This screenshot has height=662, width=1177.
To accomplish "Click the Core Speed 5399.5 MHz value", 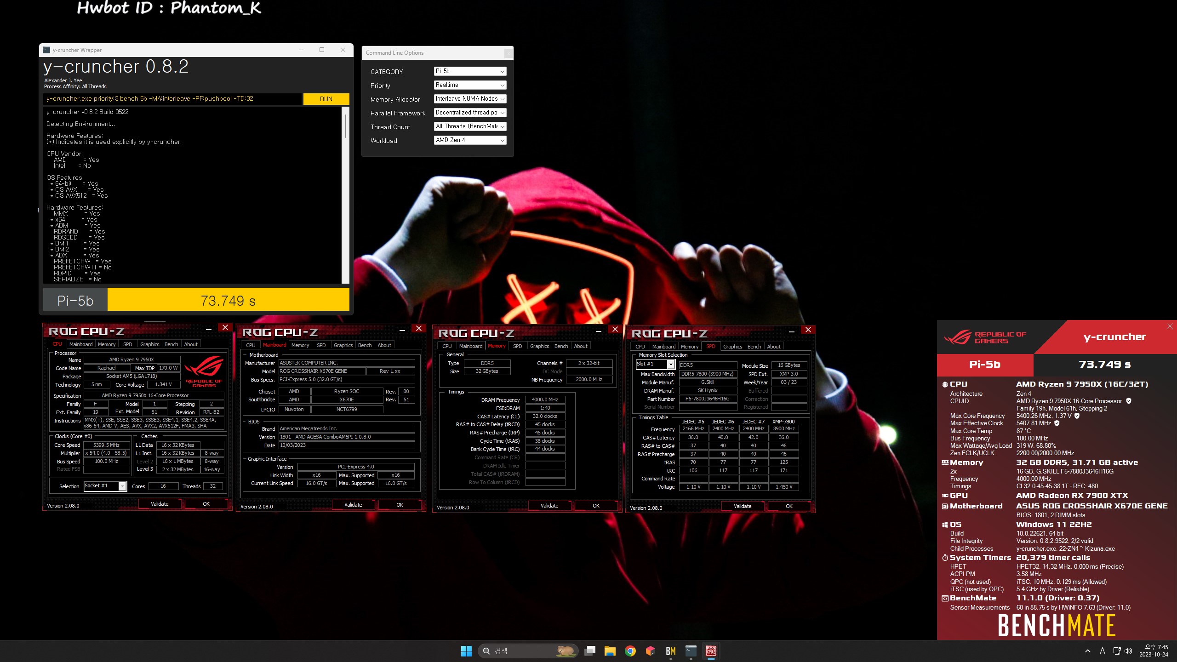I will [x=106, y=445].
